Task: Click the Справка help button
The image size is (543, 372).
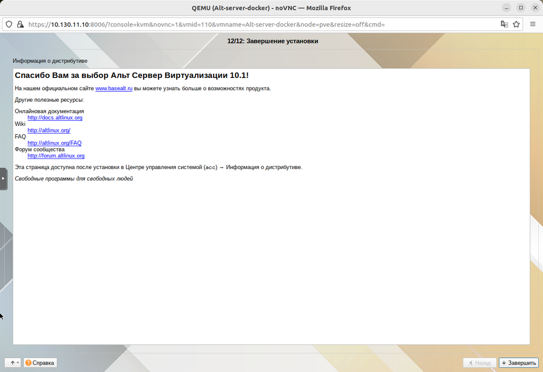Action: tap(40, 363)
